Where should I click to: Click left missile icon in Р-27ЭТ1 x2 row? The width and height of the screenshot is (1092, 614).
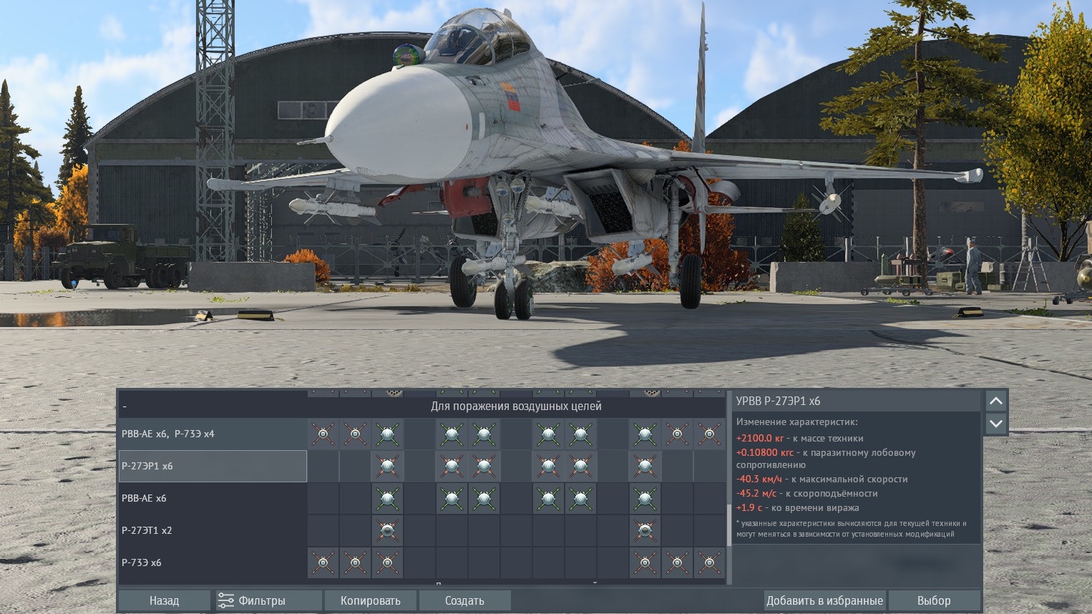click(x=387, y=530)
